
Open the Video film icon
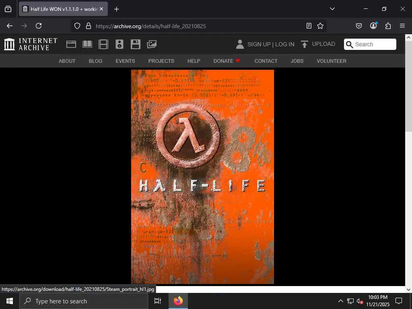point(103,44)
